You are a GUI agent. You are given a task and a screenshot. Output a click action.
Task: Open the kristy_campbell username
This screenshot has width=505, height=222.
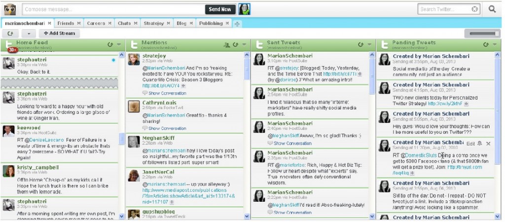37,168
